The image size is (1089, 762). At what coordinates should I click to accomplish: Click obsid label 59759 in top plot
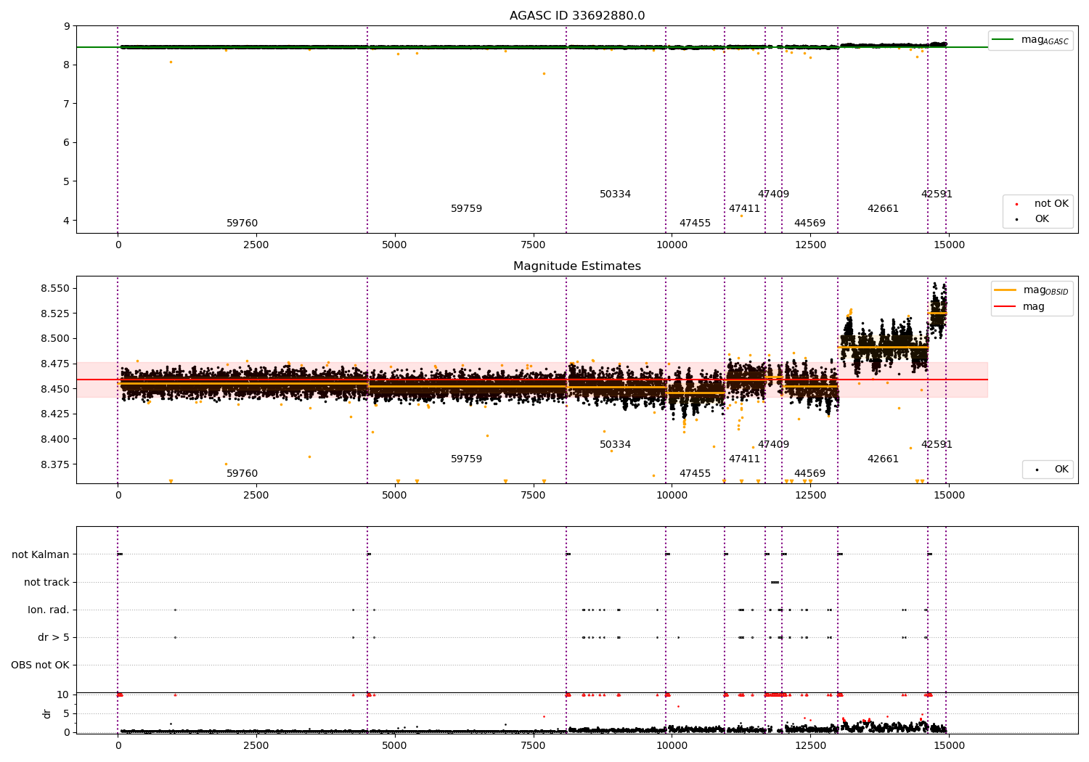466,209
